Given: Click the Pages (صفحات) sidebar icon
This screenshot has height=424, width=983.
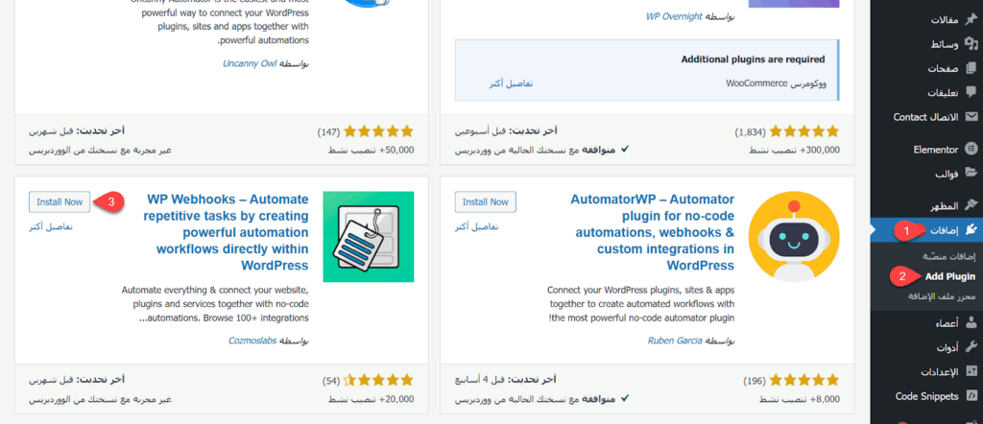Looking at the screenshot, I should (x=971, y=68).
